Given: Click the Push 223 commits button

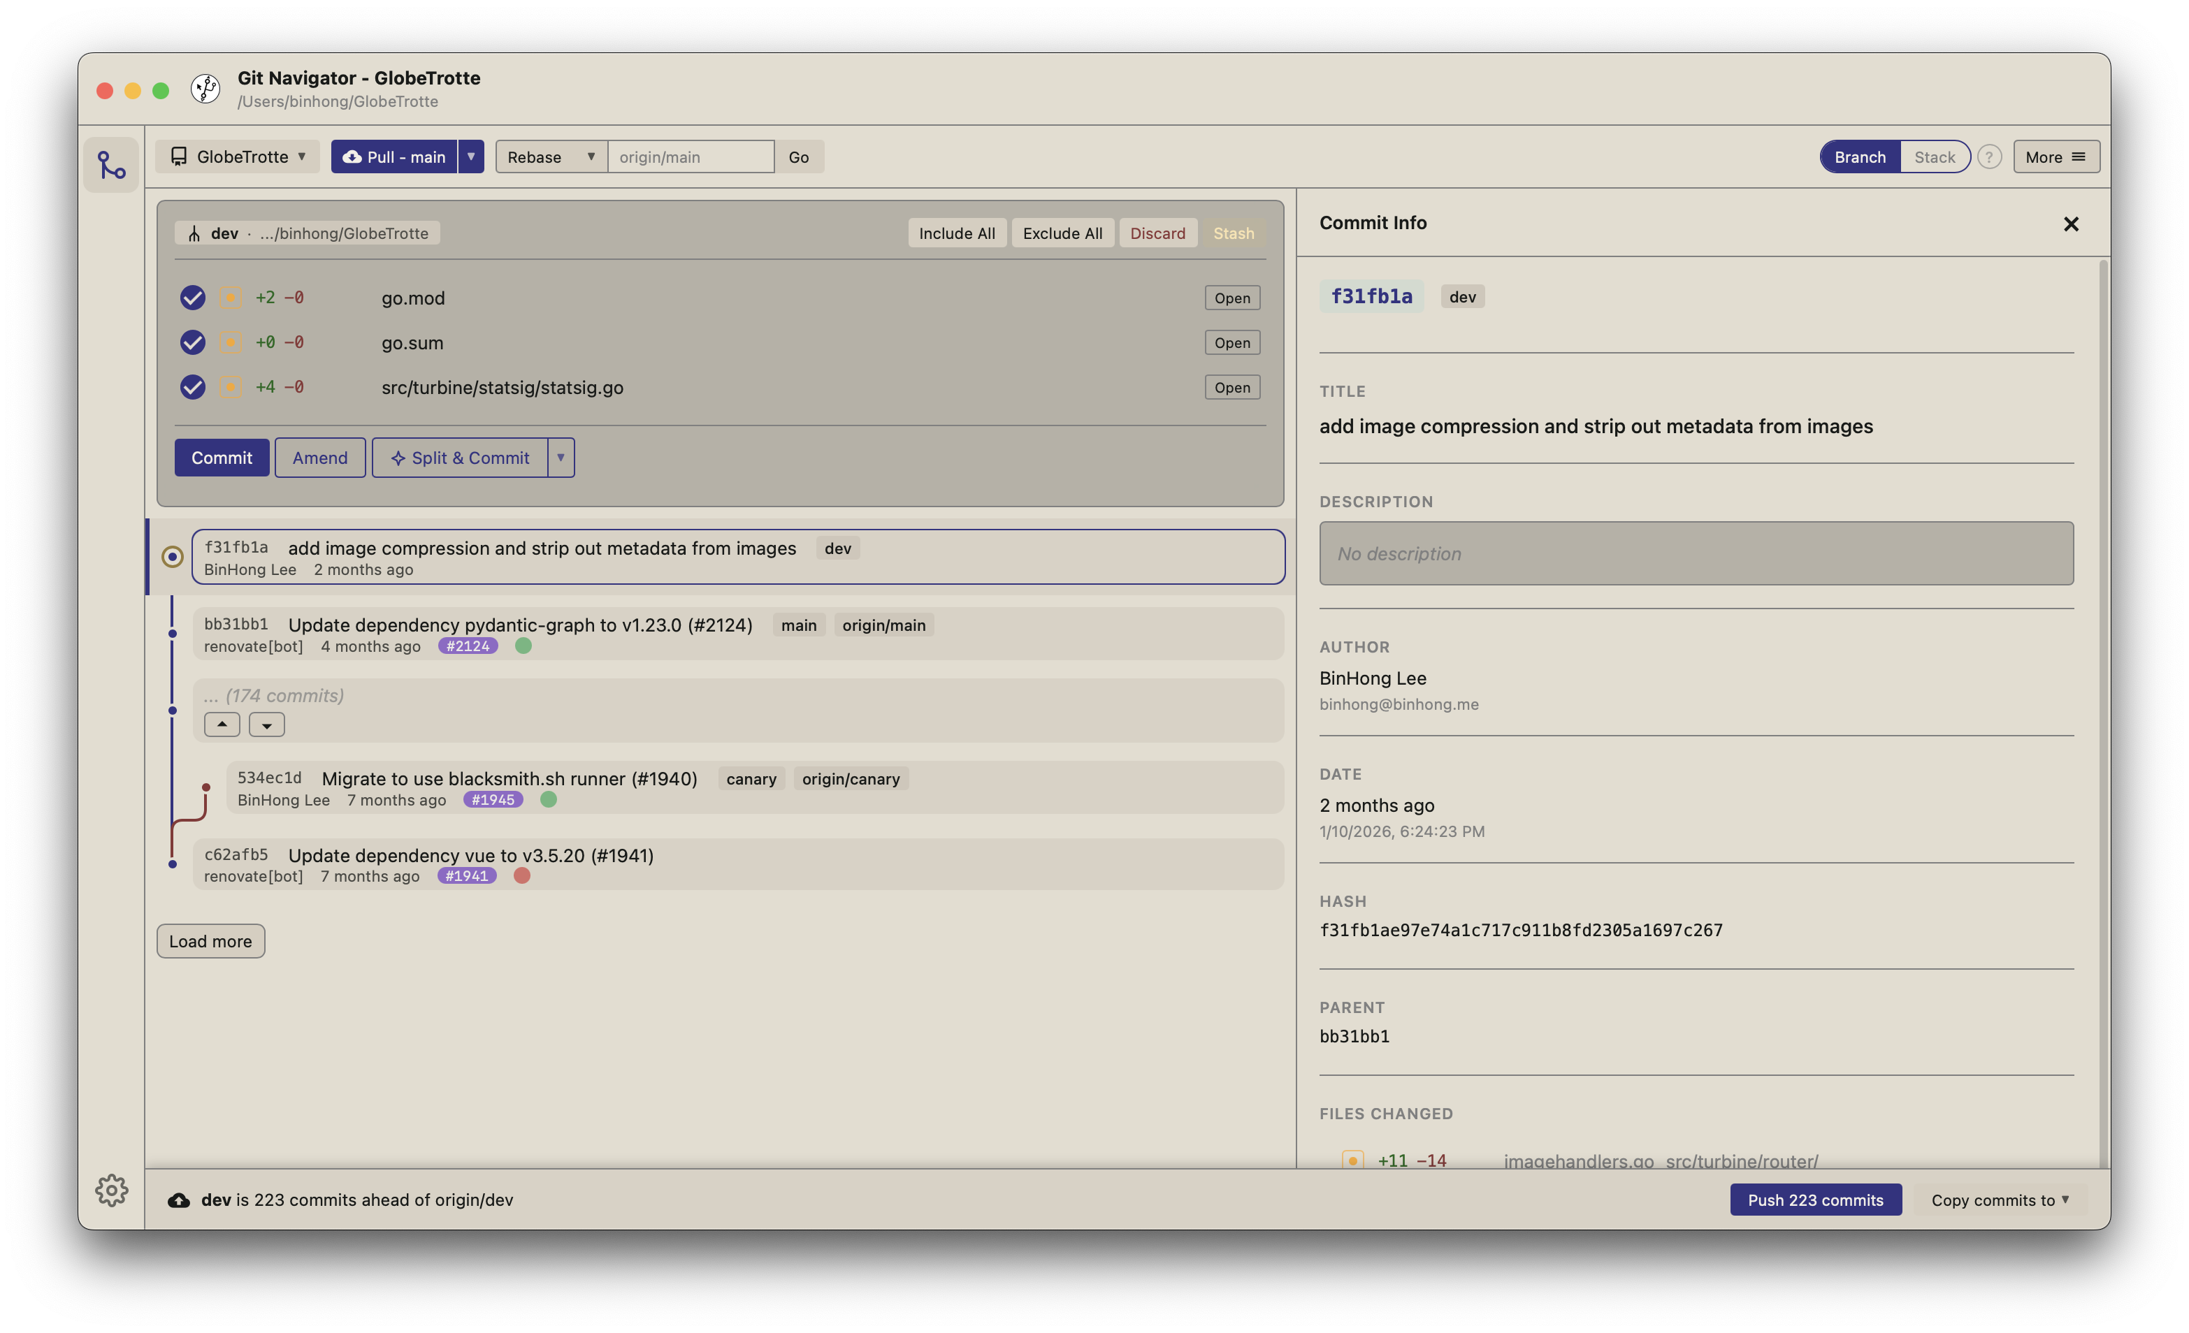Looking at the screenshot, I should tap(1815, 1199).
